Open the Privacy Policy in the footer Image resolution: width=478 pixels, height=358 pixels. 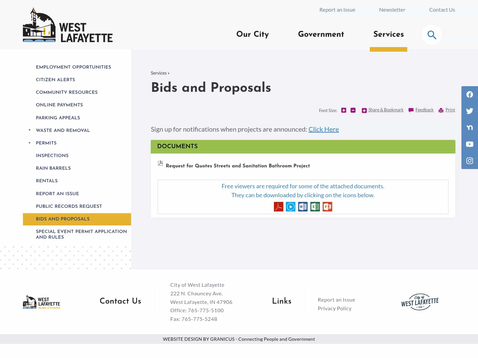[x=335, y=308]
